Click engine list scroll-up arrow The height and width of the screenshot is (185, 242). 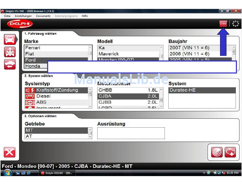coord(161,89)
